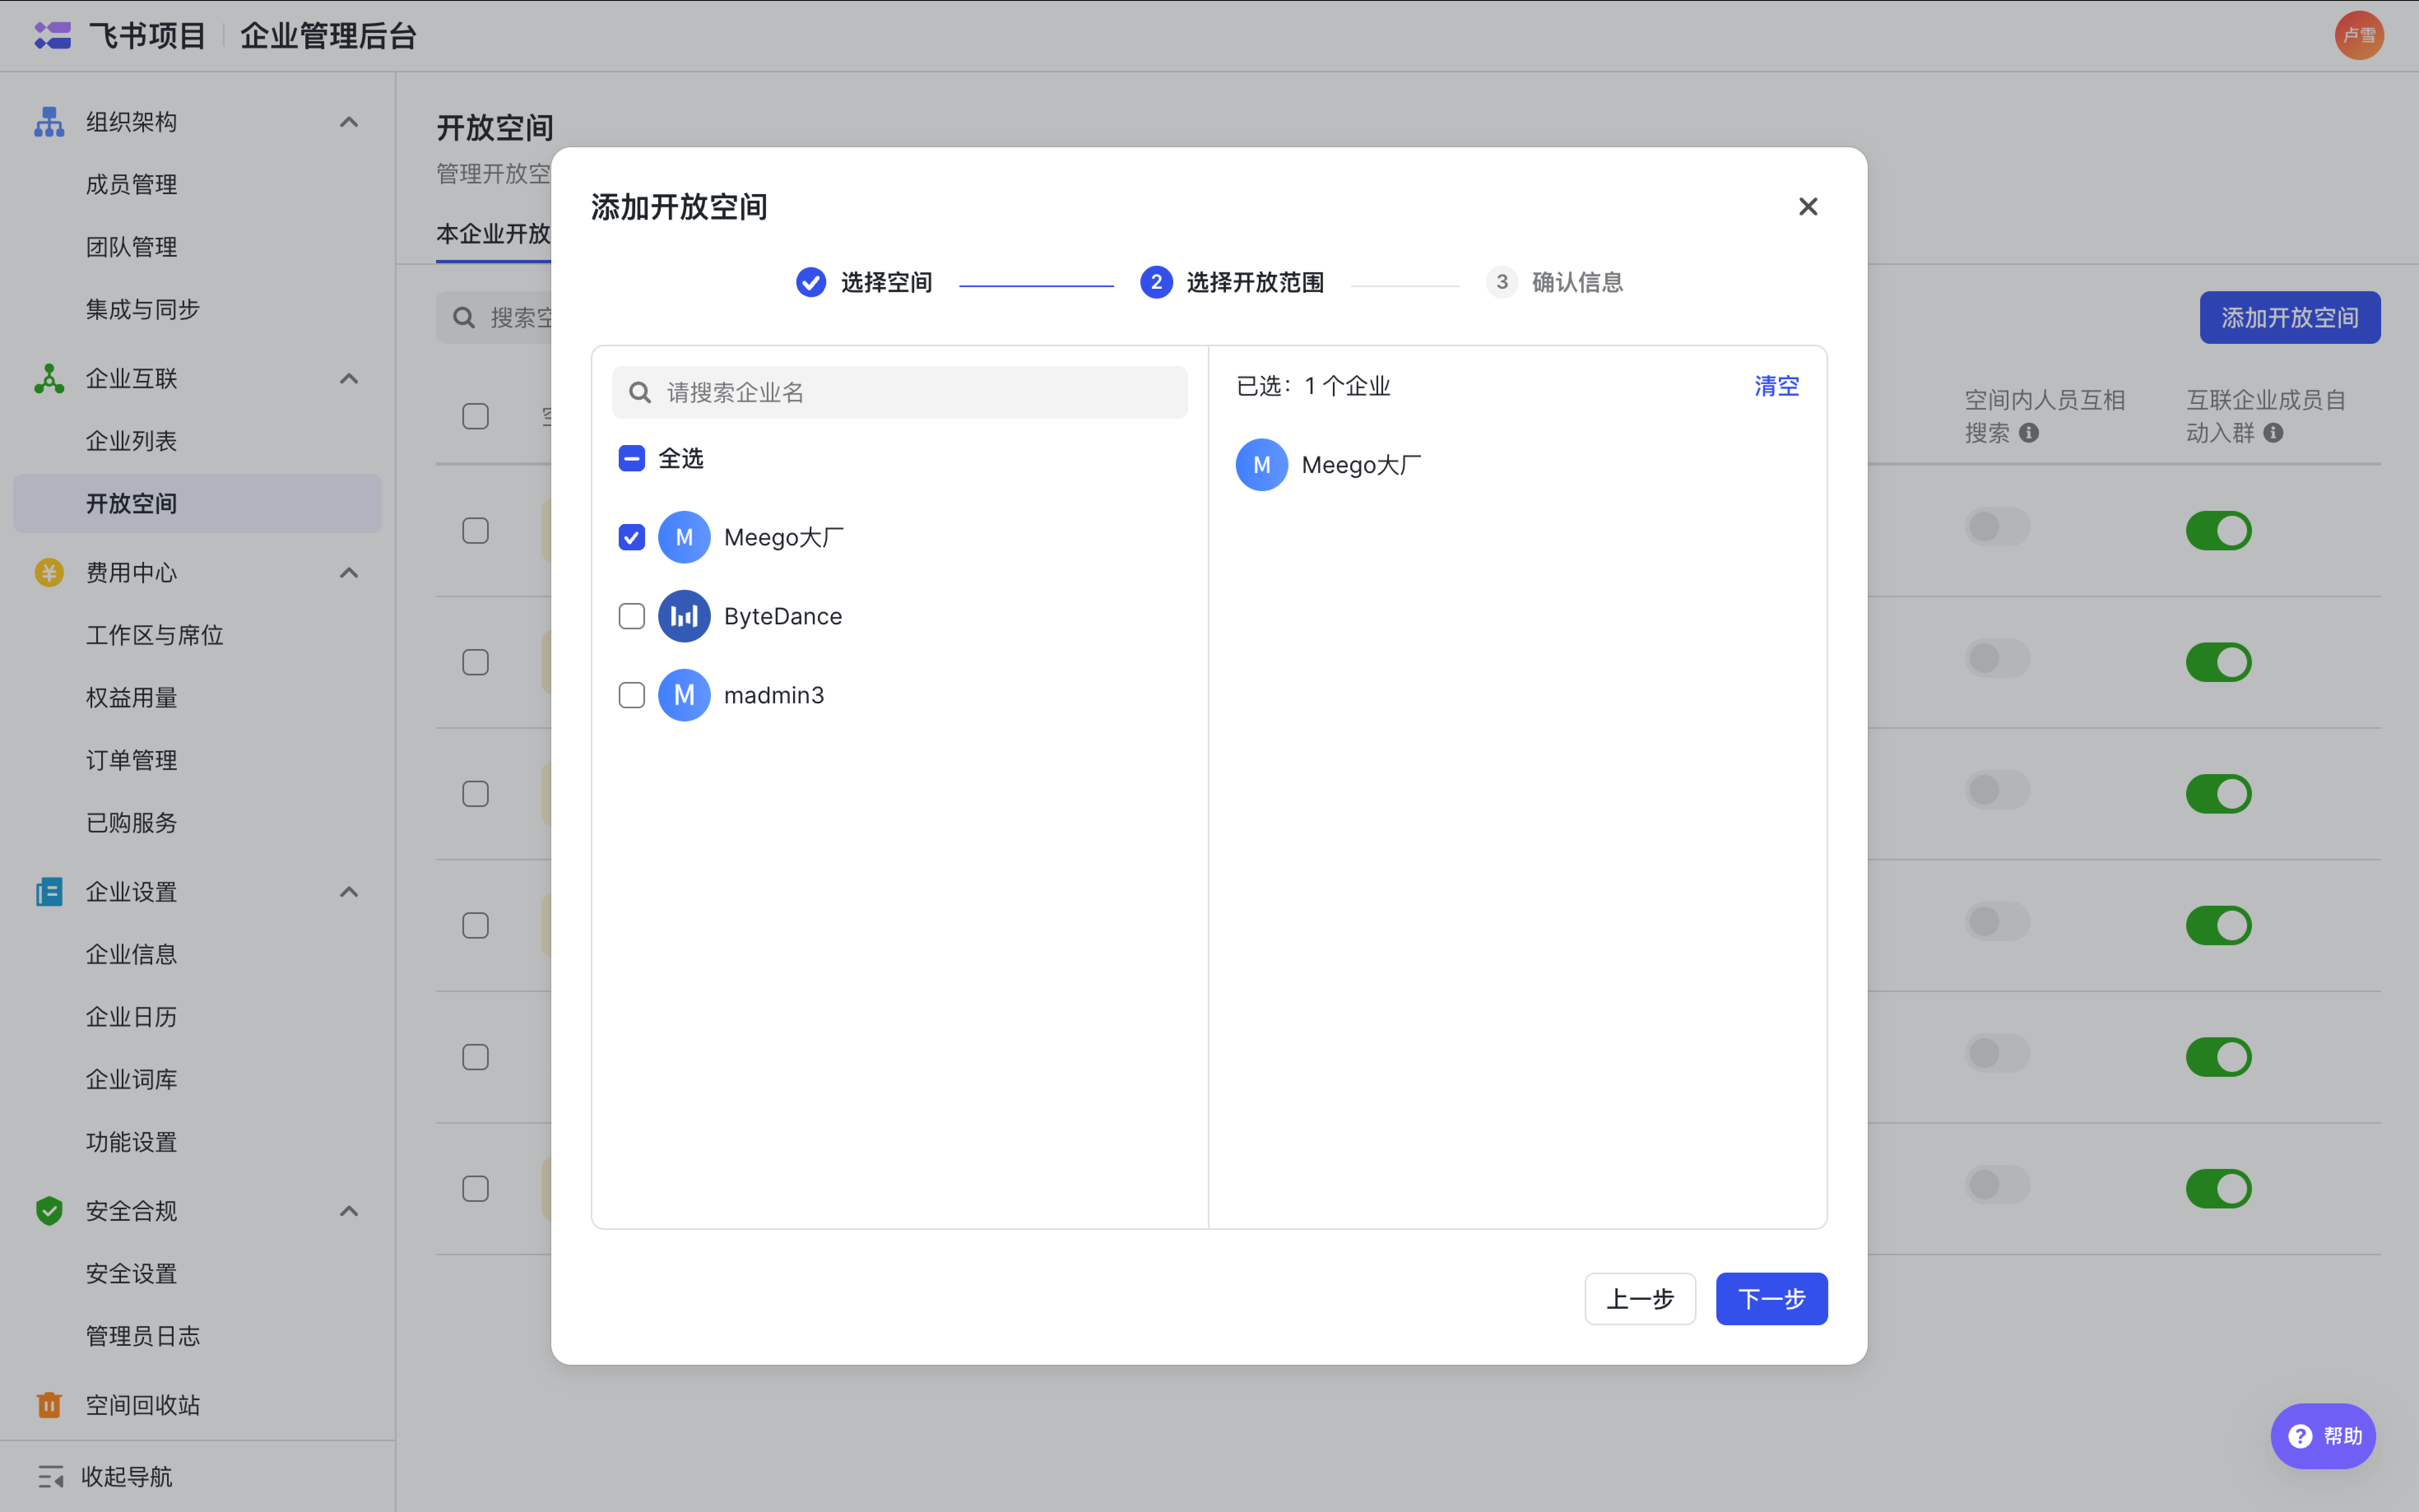Click the 费用中心 coin icon
2419x1512 pixels.
tap(49, 572)
